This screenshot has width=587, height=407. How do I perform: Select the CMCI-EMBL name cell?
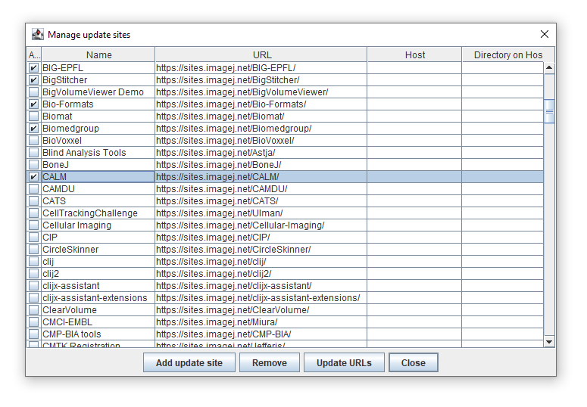(x=98, y=322)
